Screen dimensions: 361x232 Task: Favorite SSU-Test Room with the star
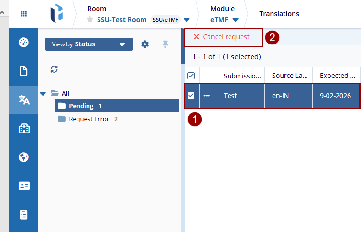tap(89, 20)
